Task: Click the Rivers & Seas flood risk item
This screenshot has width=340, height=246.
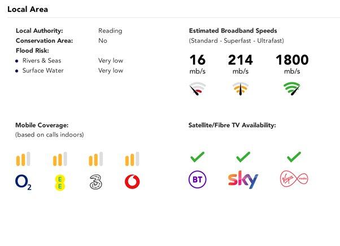Action: (42, 60)
